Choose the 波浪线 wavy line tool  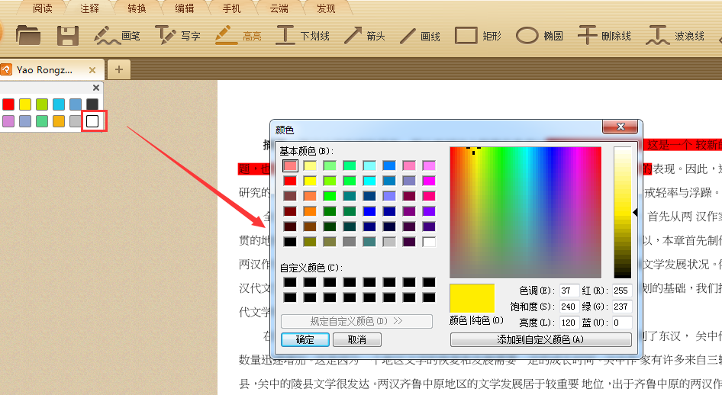(675, 35)
